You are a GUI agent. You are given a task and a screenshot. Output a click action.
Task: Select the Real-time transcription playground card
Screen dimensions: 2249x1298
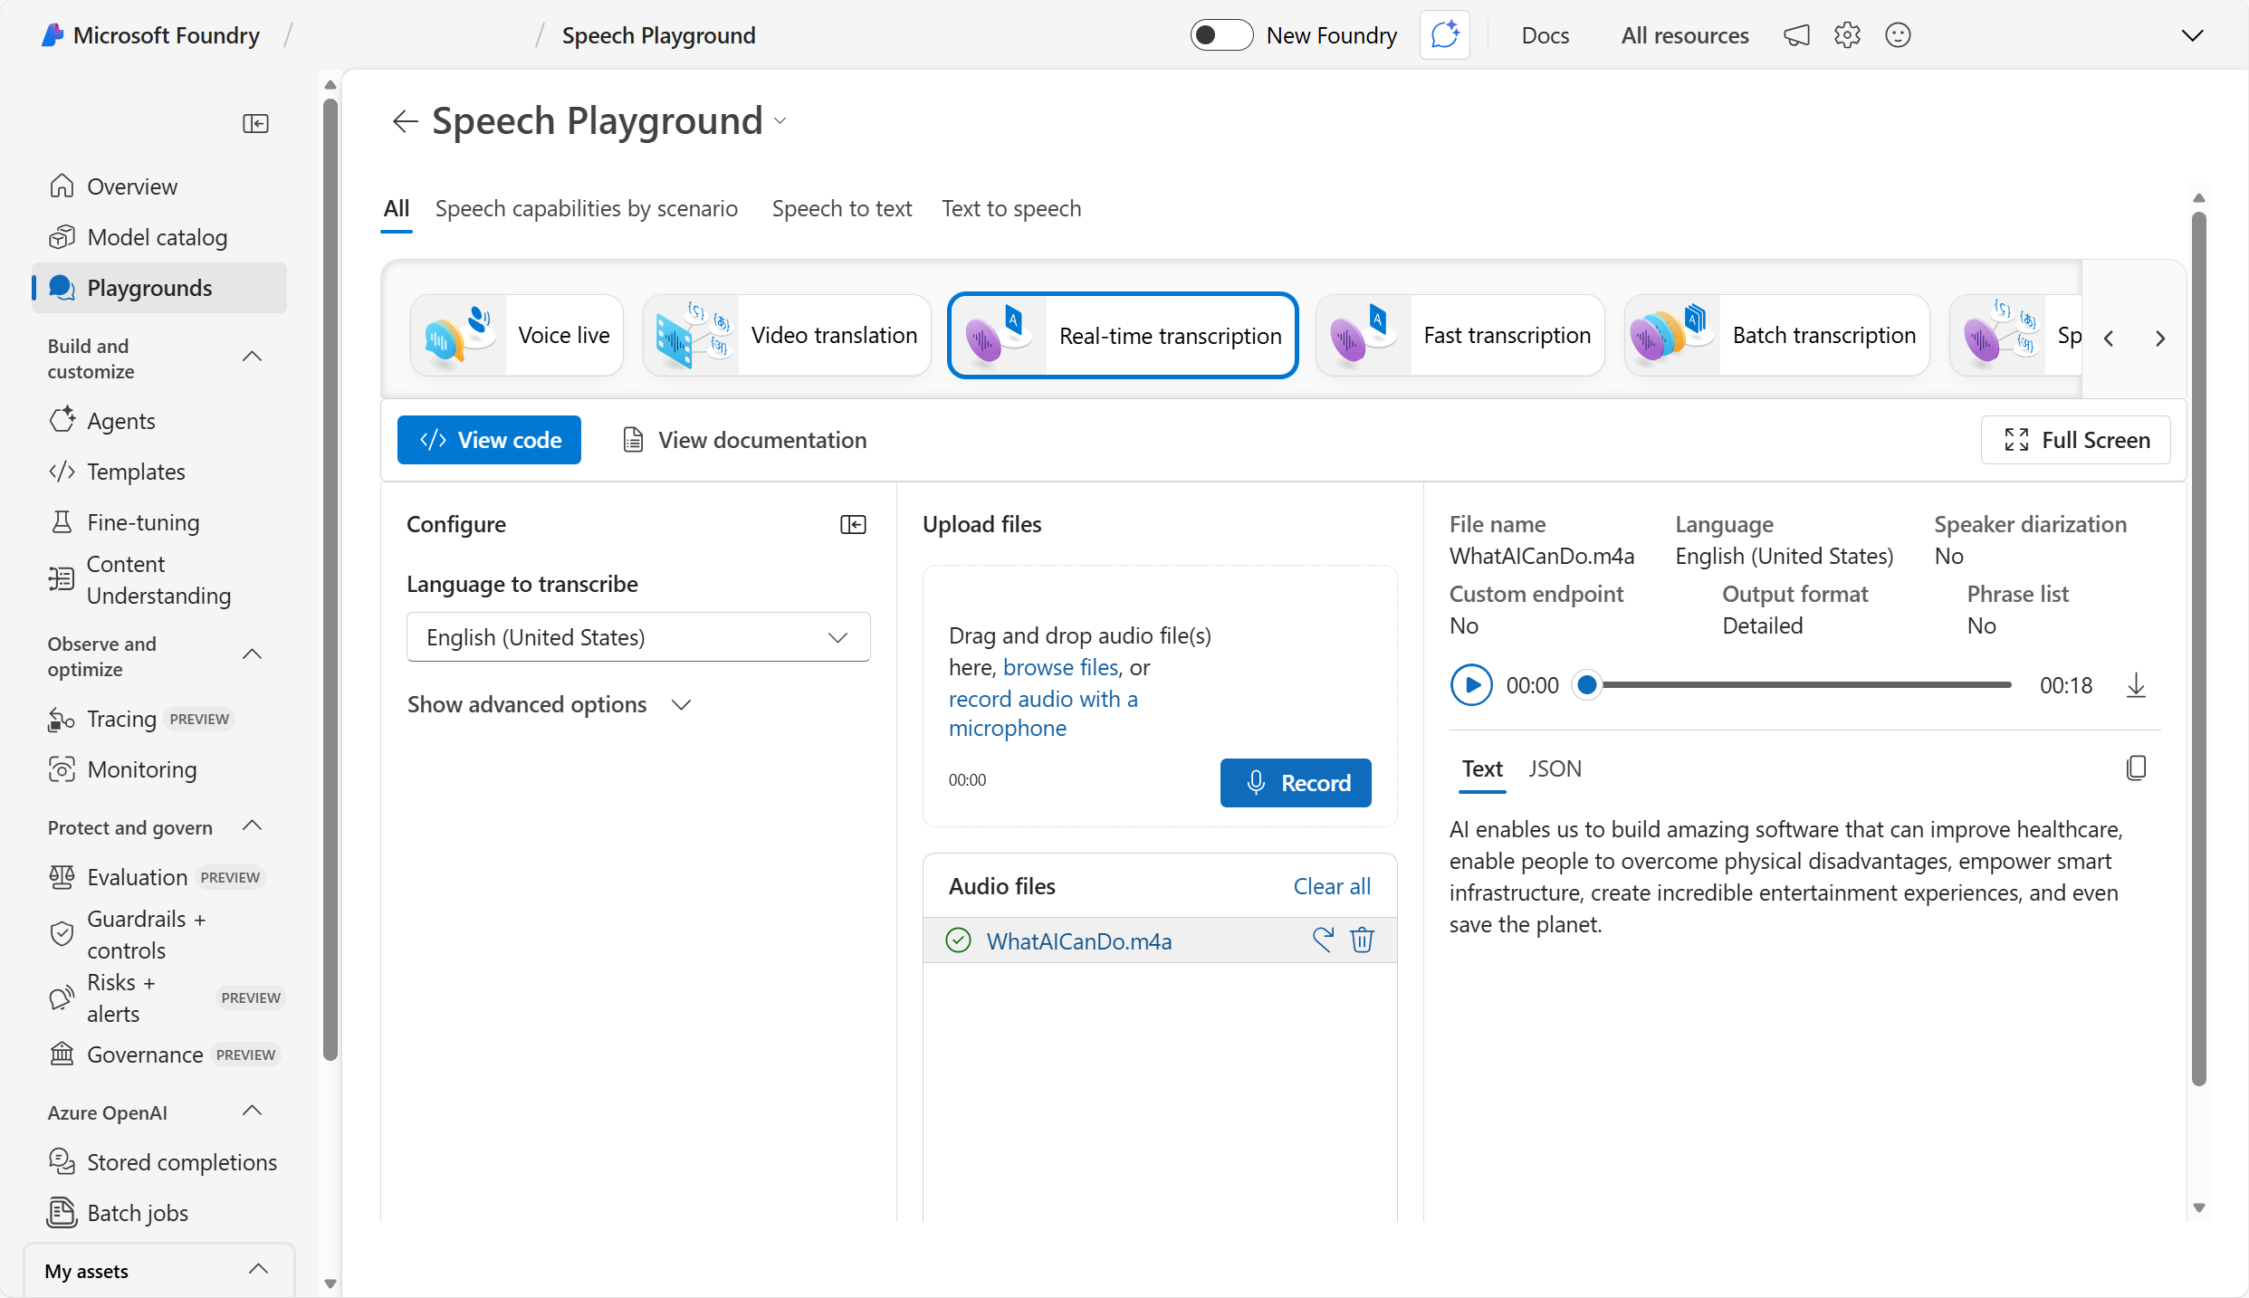click(1123, 335)
